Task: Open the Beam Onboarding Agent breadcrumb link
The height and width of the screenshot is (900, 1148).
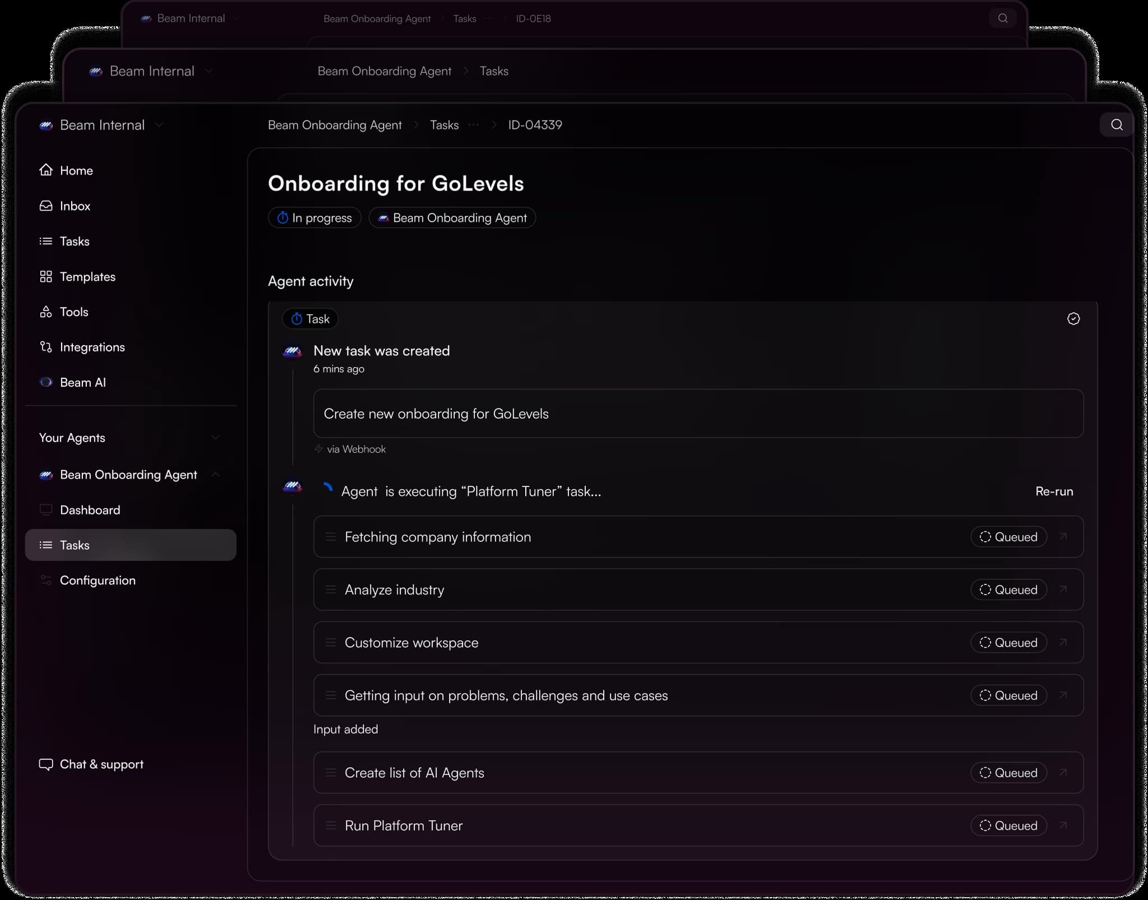Action: (335, 124)
